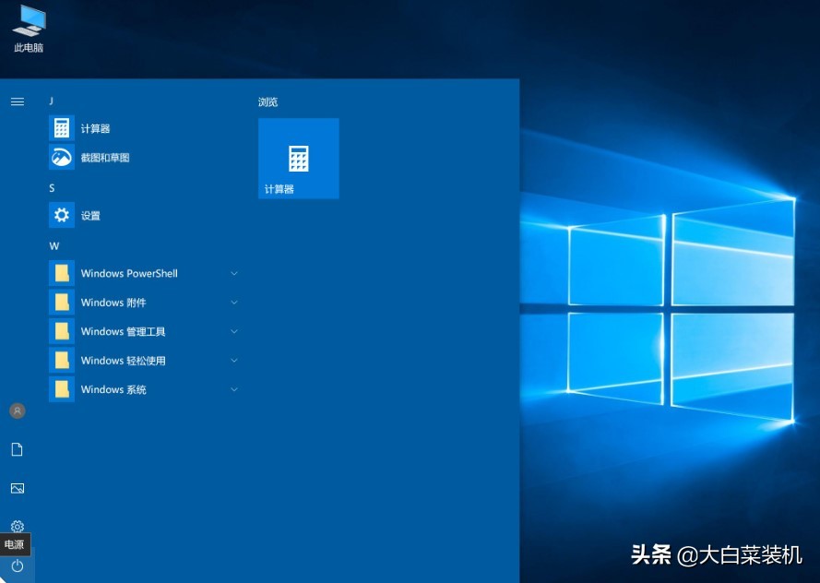The height and width of the screenshot is (583, 820).
Task: Expand the Windows 系统 chevron
Action: click(234, 389)
